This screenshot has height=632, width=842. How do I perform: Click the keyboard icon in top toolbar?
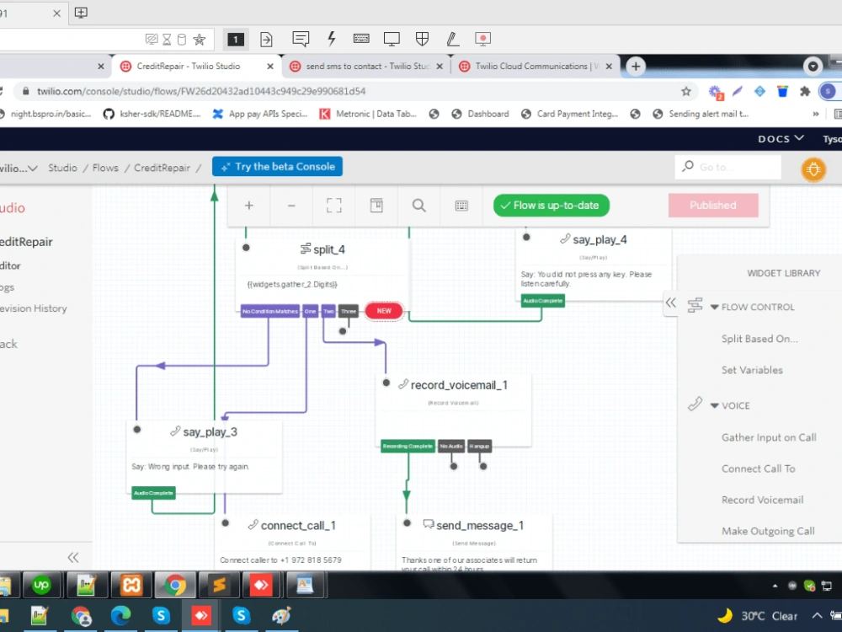(361, 39)
